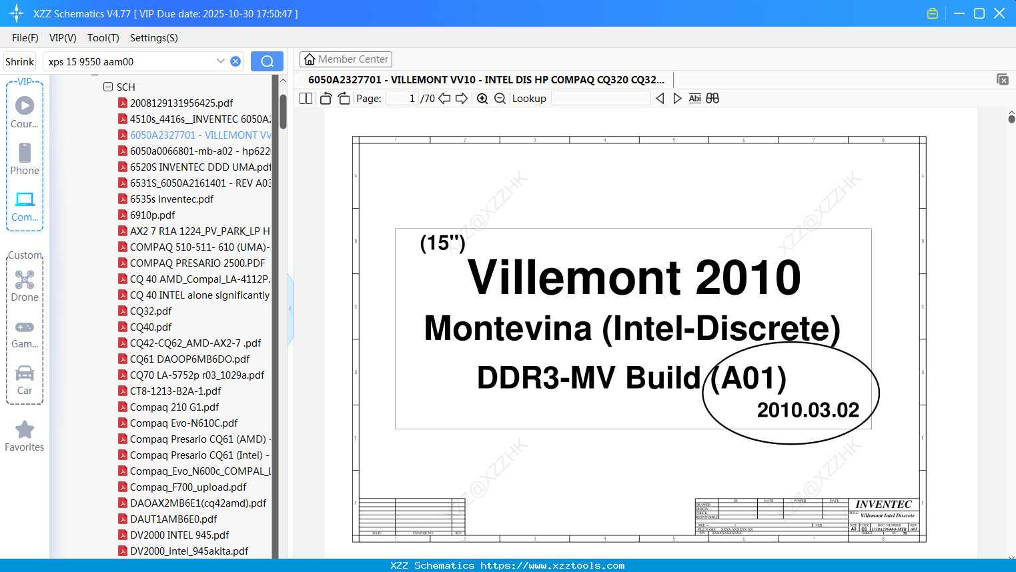Open the Favorites star
This screenshot has width=1016, height=572.
pyautogui.click(x=25, y=429)
